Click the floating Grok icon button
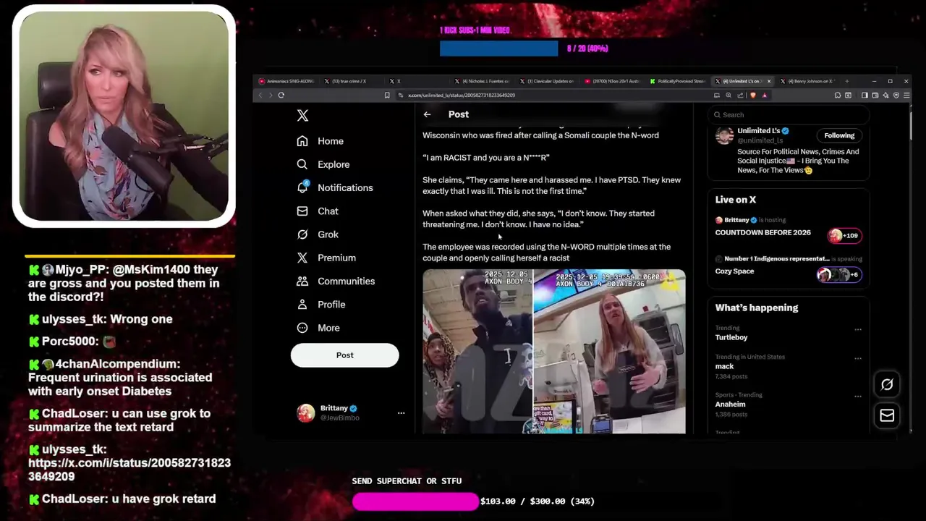The image size is (926, 521). coord(887,384)
